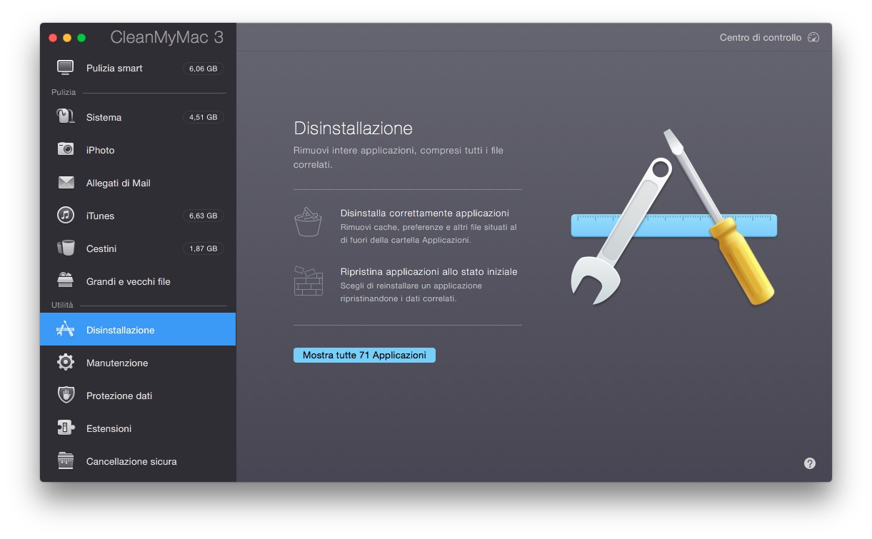This screenshot has width=872, height=539.
Task: Click the 6,63 GB badge on iTunes
Action: coord(204,216)
